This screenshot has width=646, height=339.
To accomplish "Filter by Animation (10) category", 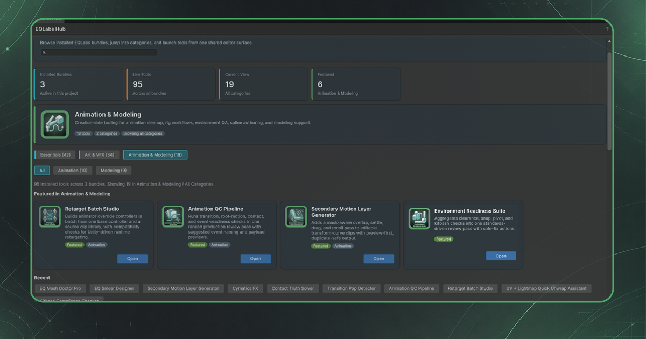I will (x=72, y=171).
